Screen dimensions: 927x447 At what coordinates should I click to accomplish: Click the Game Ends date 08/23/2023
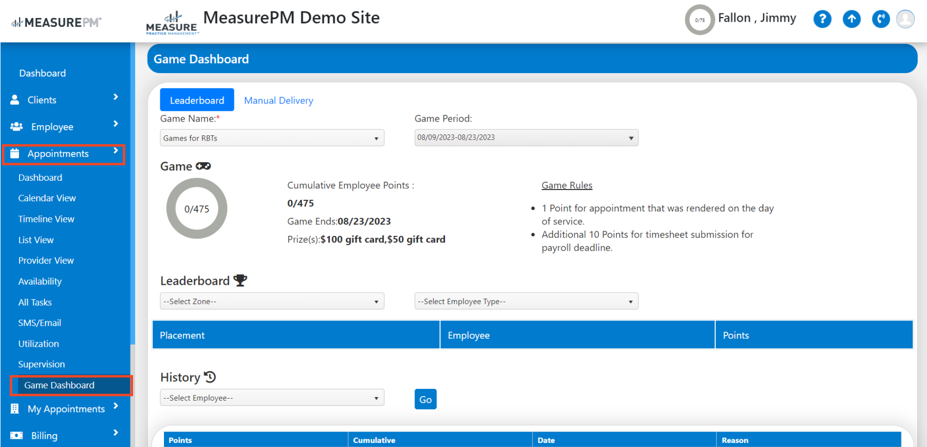(364, 221)
